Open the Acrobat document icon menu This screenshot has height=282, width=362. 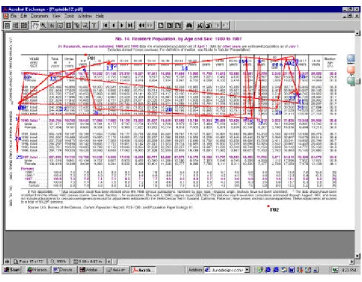(6, 16)
